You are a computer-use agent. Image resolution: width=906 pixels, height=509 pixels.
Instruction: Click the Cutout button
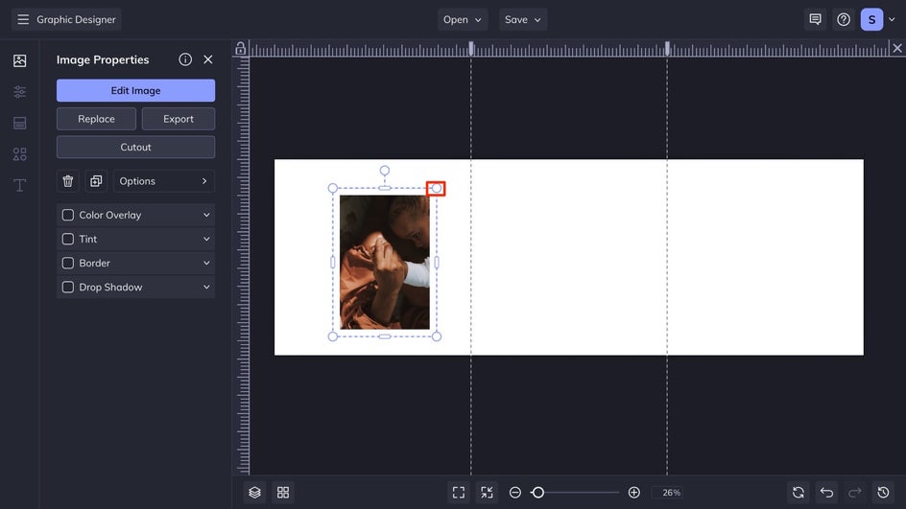click(135, 148)
